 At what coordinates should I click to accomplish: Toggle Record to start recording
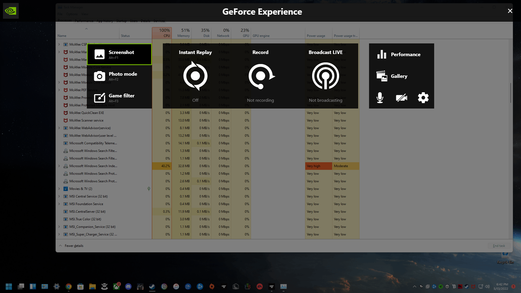tap(260, 76)
